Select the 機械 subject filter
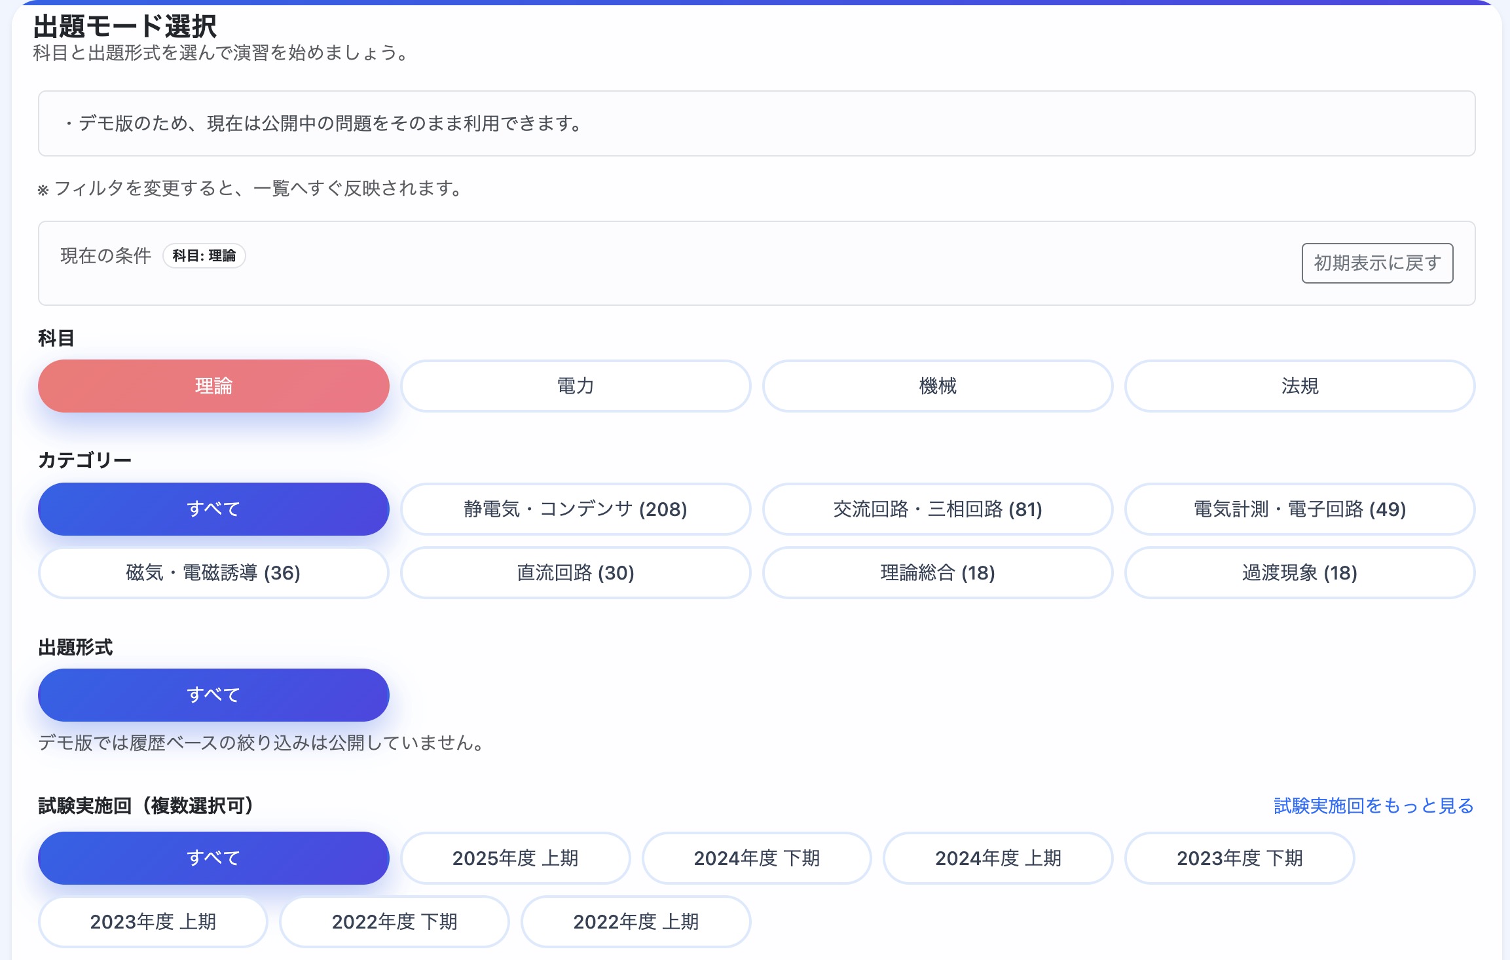 tap(938, 386)
